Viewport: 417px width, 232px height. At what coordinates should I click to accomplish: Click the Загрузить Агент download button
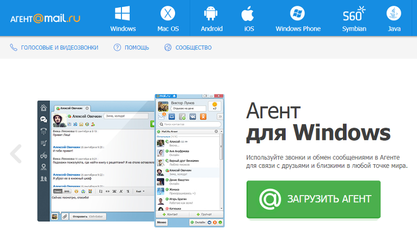tap(313, 199)
